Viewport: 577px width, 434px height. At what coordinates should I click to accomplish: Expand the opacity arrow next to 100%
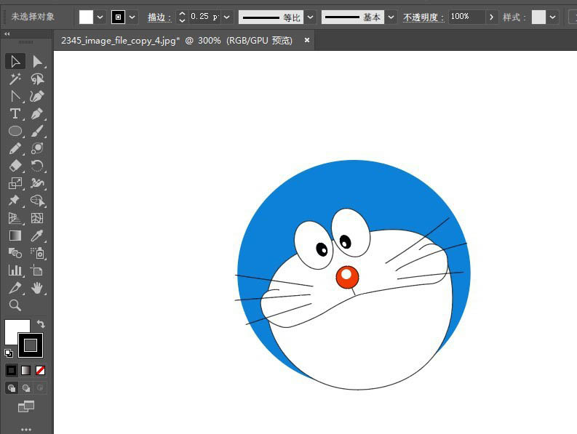(x=491, y=17)
